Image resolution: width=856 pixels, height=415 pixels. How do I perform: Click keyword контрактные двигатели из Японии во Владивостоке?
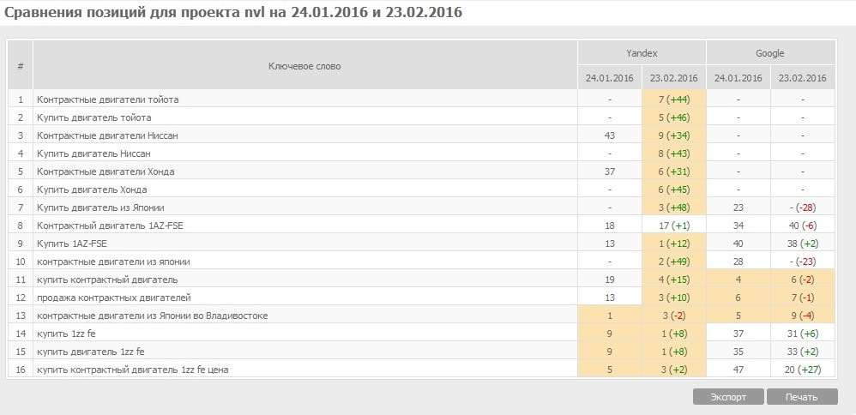tap(152, 316)
